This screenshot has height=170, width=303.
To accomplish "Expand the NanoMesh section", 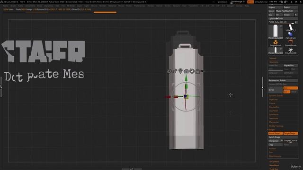I will coord(274,165).
